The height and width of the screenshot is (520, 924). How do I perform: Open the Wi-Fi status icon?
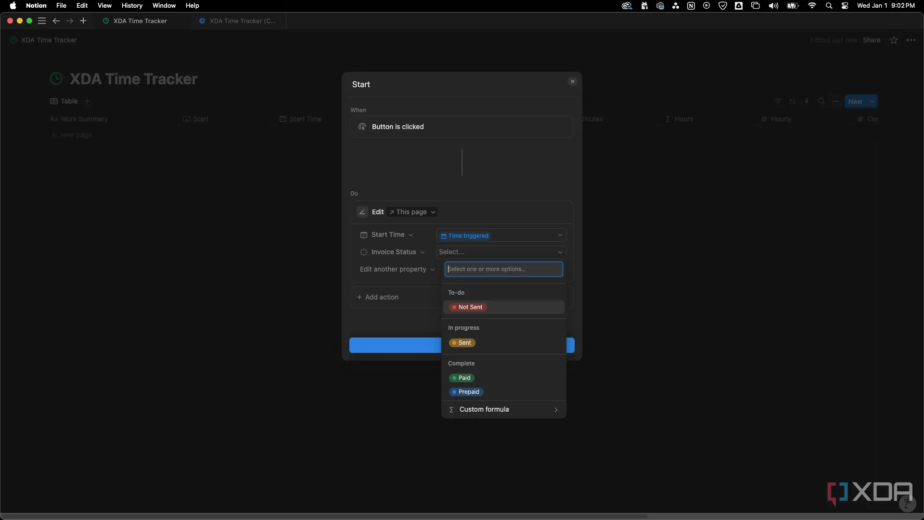[x=812, y=6]
